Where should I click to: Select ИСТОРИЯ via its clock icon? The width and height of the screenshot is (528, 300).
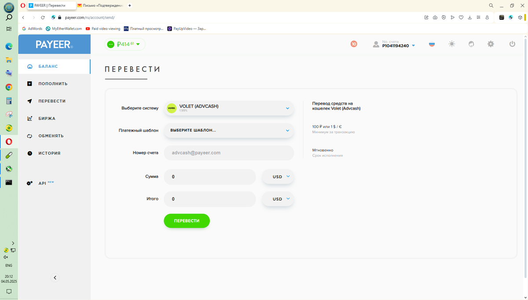click(29, 153)
